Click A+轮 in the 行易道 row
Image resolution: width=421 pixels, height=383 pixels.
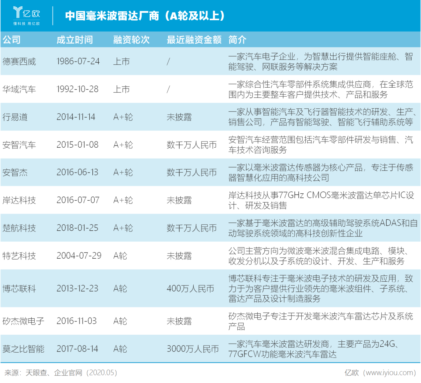pos(123,117)
